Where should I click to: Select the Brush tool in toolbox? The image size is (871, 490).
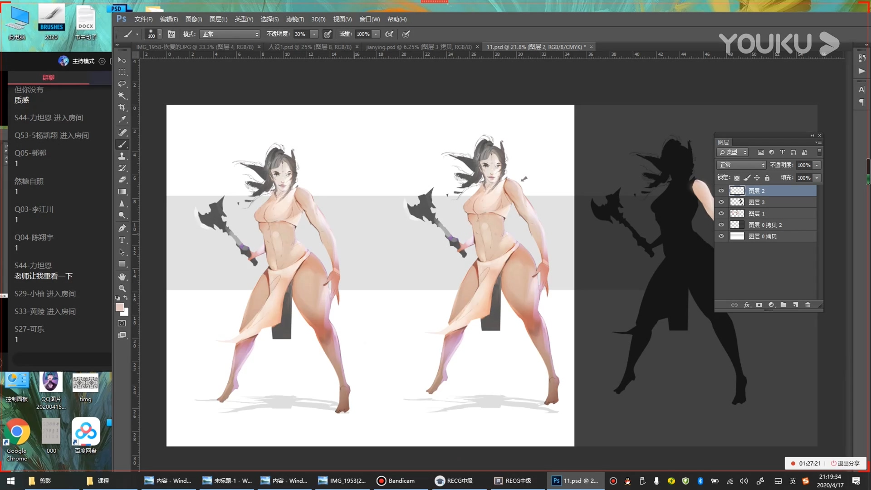coord(122,144)
